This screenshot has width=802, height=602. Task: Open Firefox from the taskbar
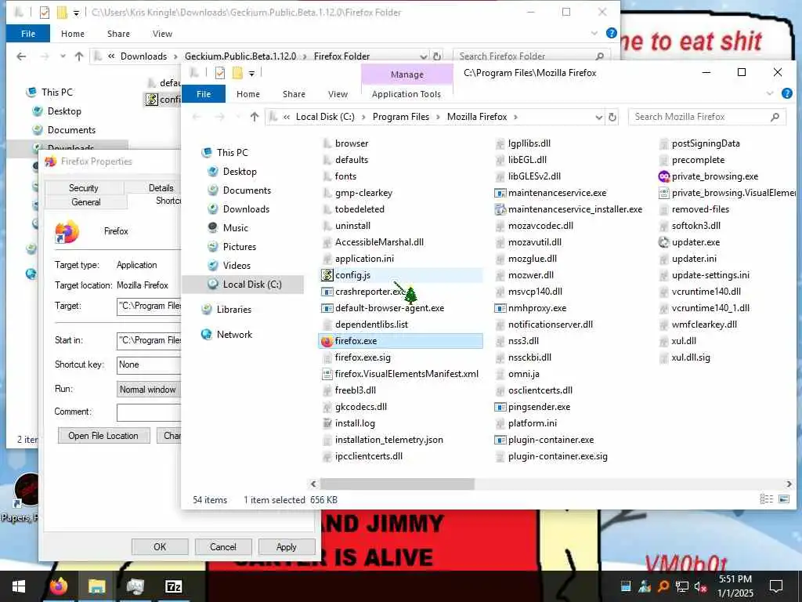pyautogui.click(x=58, y=586)
